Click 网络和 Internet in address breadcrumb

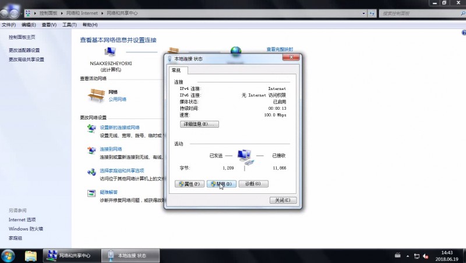pos(82,13)
